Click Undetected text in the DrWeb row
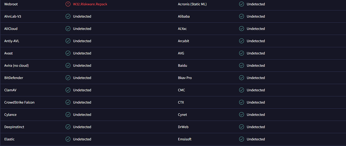The width and height of the screenshot is (346, 146). pos(256,127)
